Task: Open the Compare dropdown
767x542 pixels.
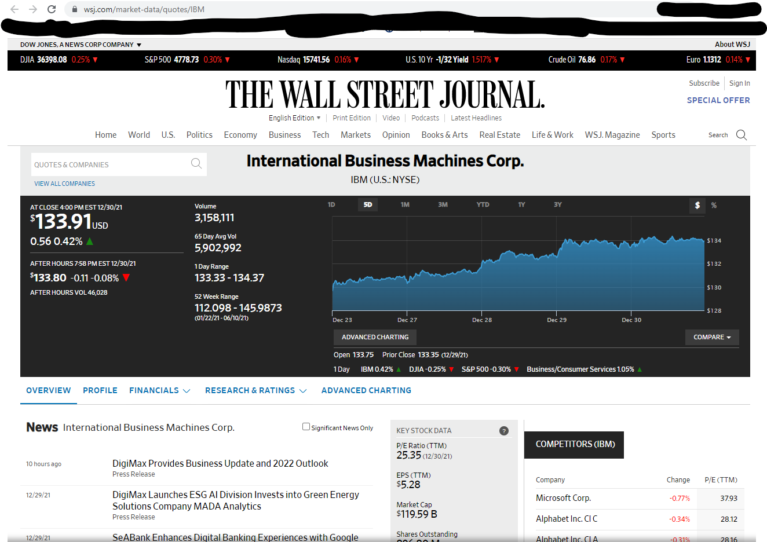Action: coord(712,337)
